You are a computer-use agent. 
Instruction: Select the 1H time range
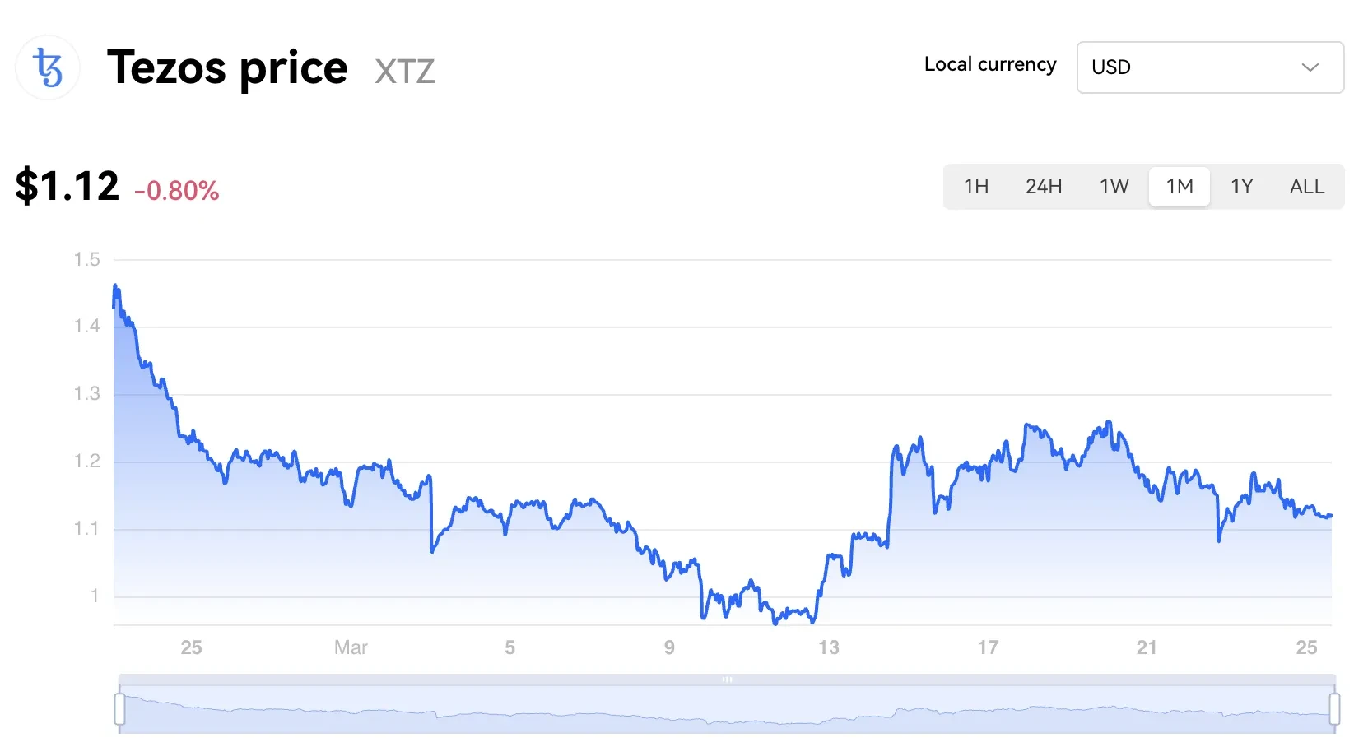(976, 187)
